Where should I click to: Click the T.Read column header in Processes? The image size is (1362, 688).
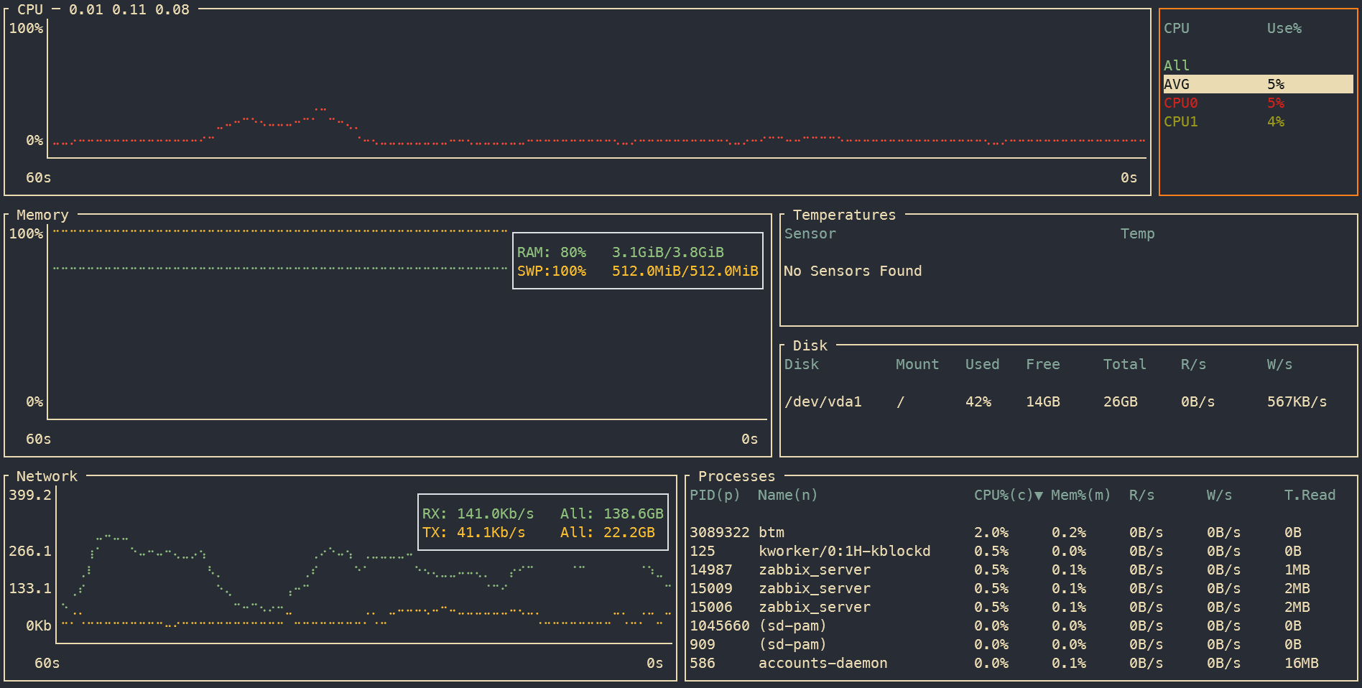click(x=1310, y=495)
